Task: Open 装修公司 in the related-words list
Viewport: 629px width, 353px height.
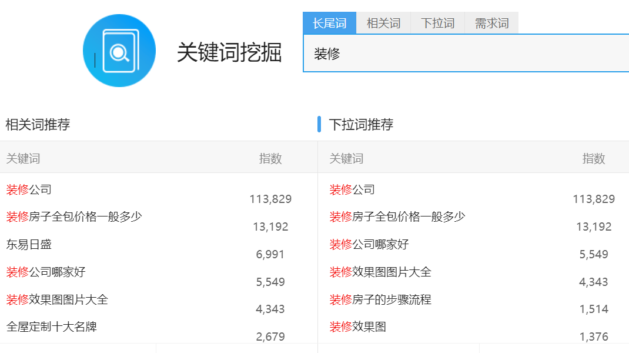Action: 29,189
